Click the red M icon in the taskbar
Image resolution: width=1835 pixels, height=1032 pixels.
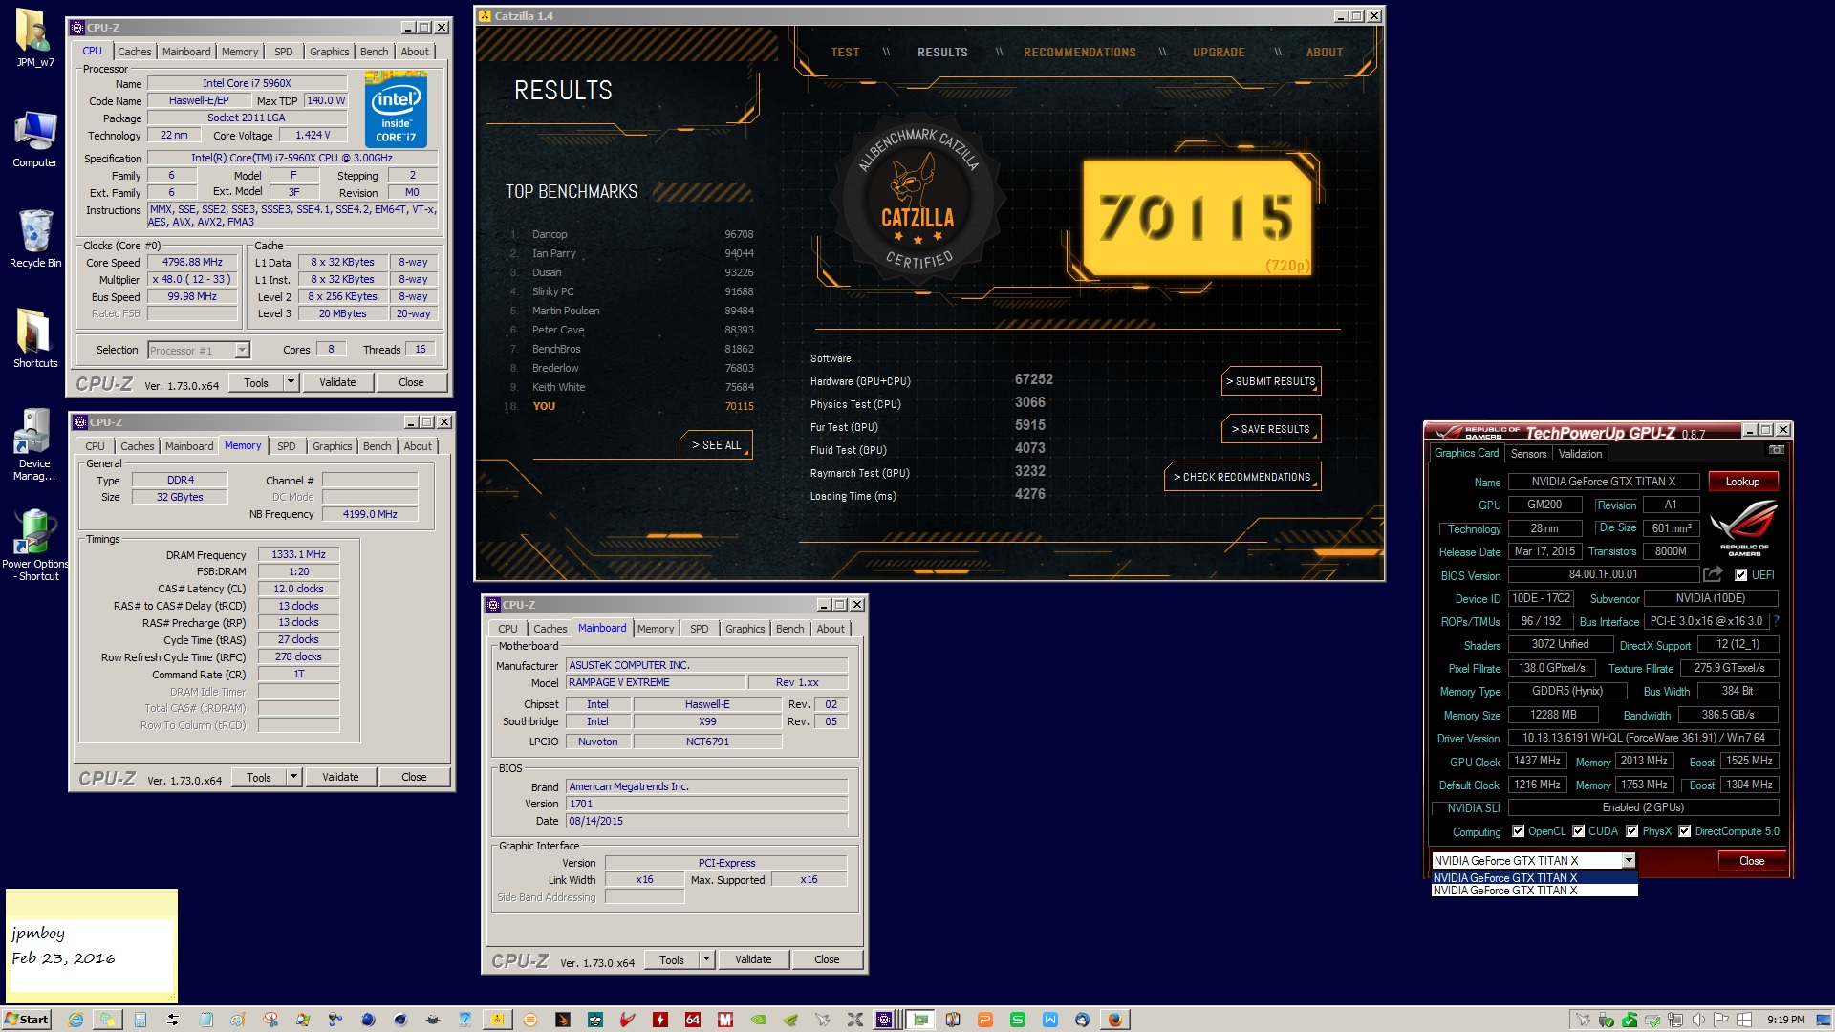(x=725, y=1020)
